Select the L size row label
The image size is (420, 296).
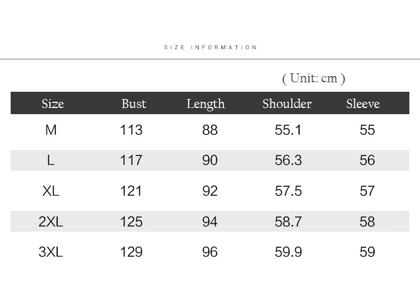coord(50,161)
